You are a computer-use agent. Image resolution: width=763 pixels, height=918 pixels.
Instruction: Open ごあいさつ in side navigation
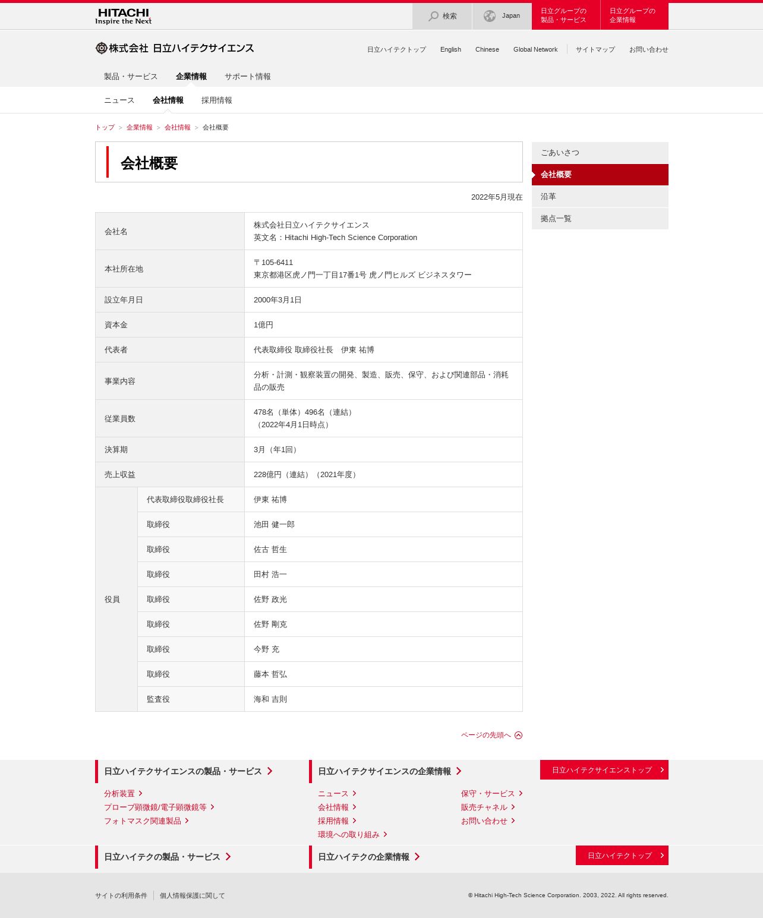600,153
